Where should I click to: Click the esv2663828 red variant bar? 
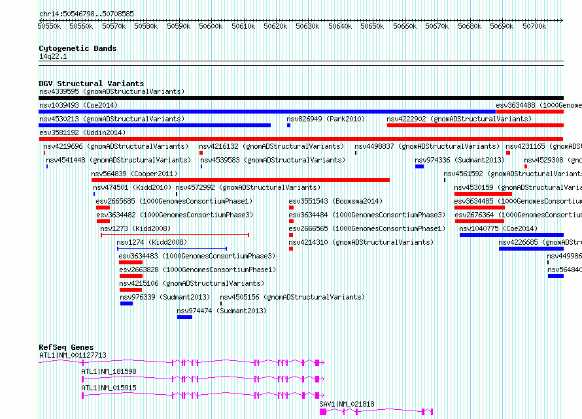tap(131, 276)
